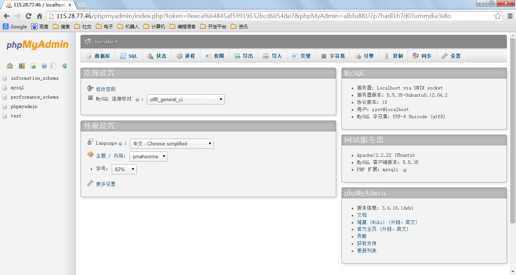Click database icon beside performance_schema
516x275 pixels.
pos(5,97)
